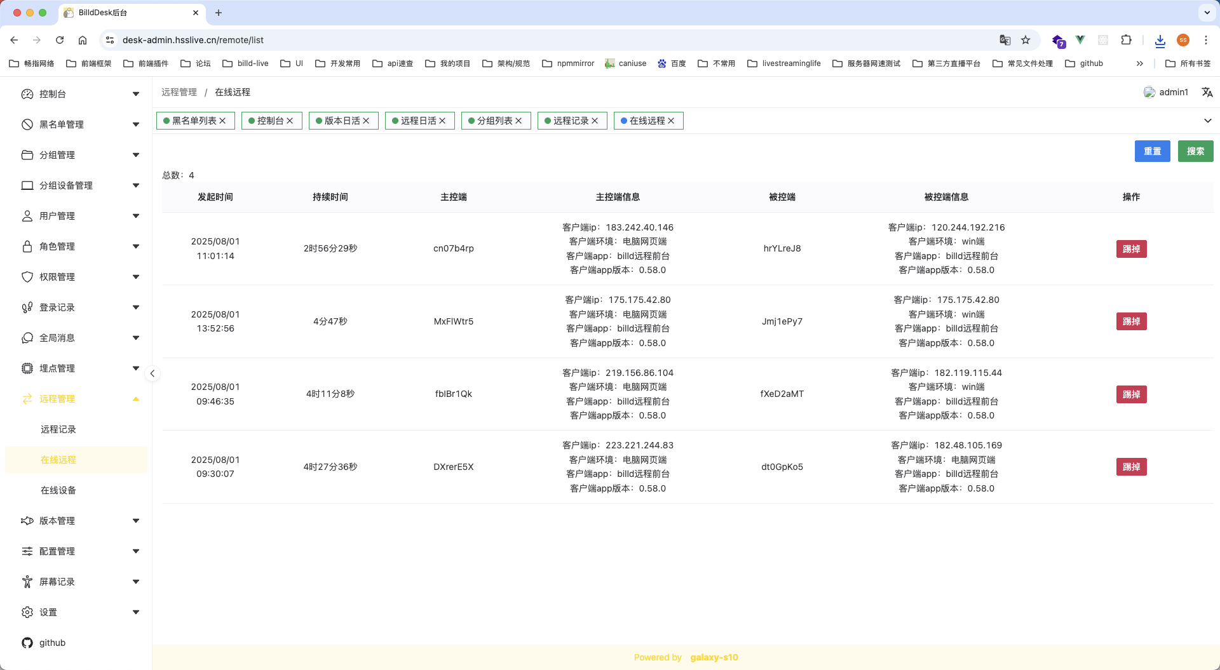
Task: Click the 角色管理 lock icon
Action: point(27,246)
